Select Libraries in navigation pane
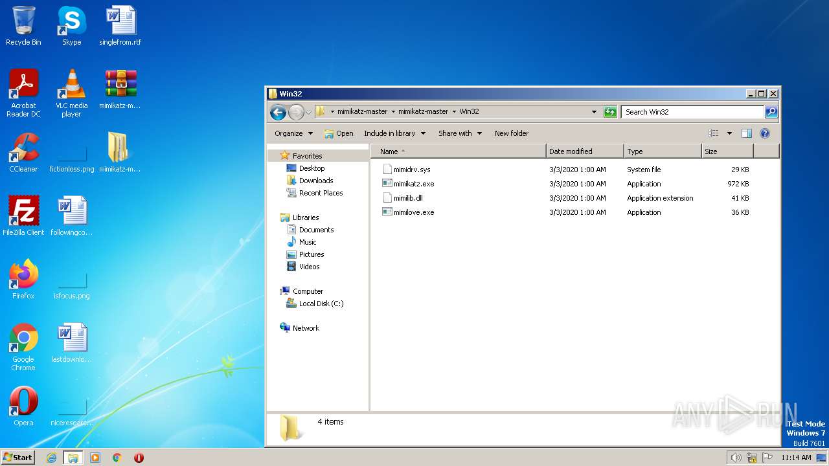Screen dimensions: 829x466 pyautogui.click(x=306, y=217)
